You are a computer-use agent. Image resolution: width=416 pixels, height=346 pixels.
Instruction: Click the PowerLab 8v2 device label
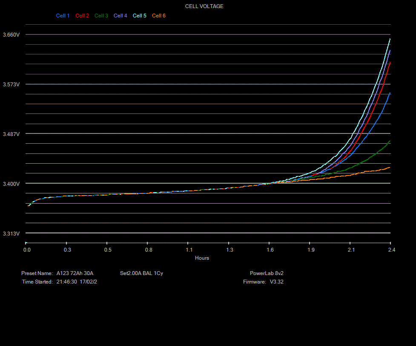pos(267,273)
